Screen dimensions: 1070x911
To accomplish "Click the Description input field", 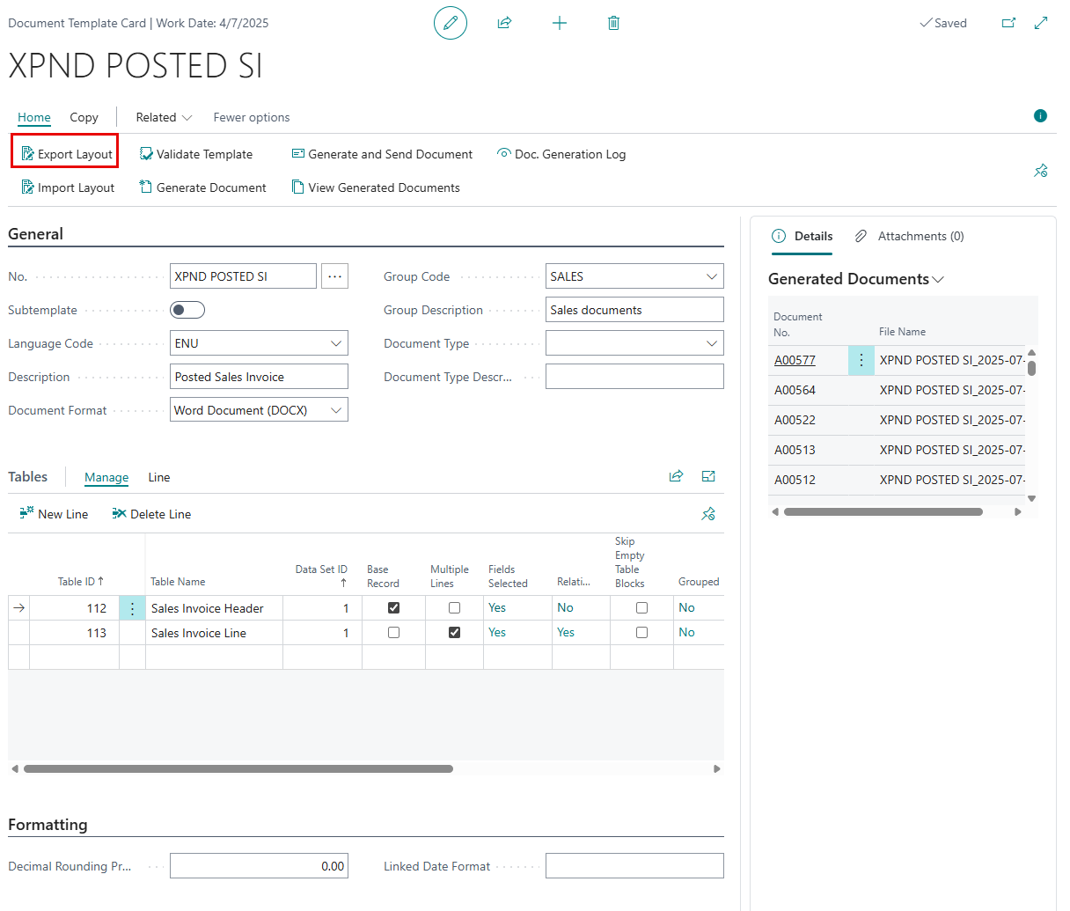I will (259, 377).
